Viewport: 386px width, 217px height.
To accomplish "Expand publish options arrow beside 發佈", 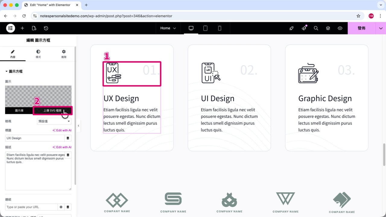I will 381,28.
